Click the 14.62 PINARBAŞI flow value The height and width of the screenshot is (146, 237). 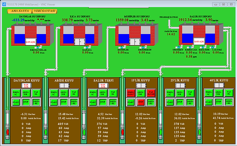tap(171, 34)
